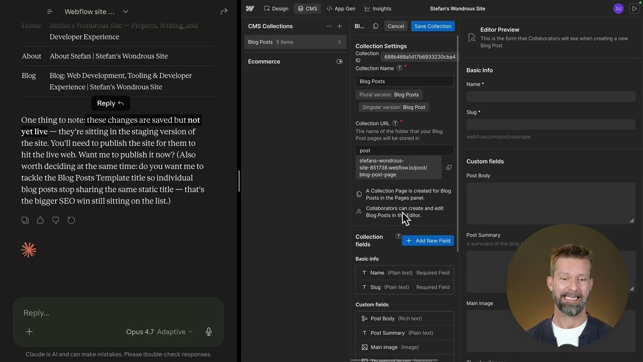The height and width of the screenshot is (362, 643).
Task: Give thumbs up to the response
Action: tap(40, 220)
